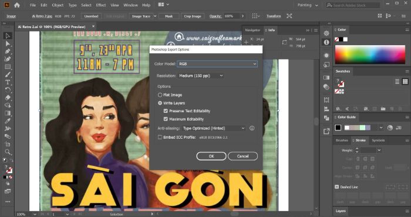
Task: Switch to the Symbols tab
Action: 378,140
